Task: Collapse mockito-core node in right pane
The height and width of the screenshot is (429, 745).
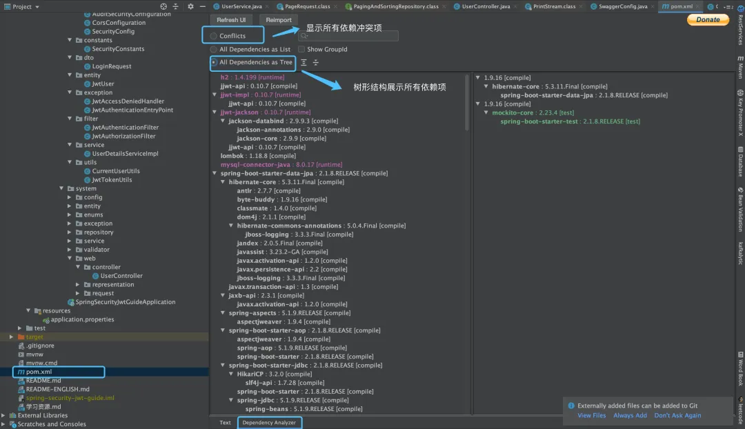Action: point(486,112)
